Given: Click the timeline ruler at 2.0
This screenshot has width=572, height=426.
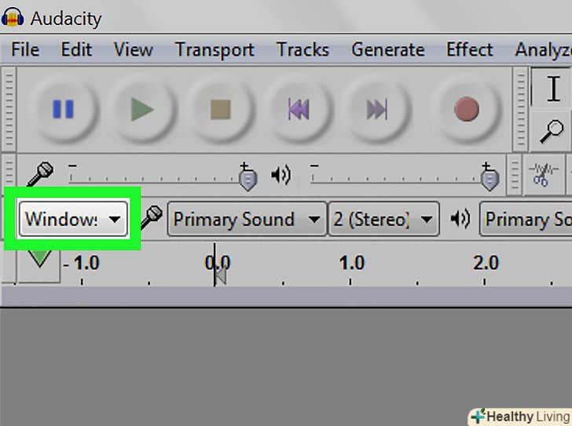Looking at the screenshot, I should [x=486, y=263].
